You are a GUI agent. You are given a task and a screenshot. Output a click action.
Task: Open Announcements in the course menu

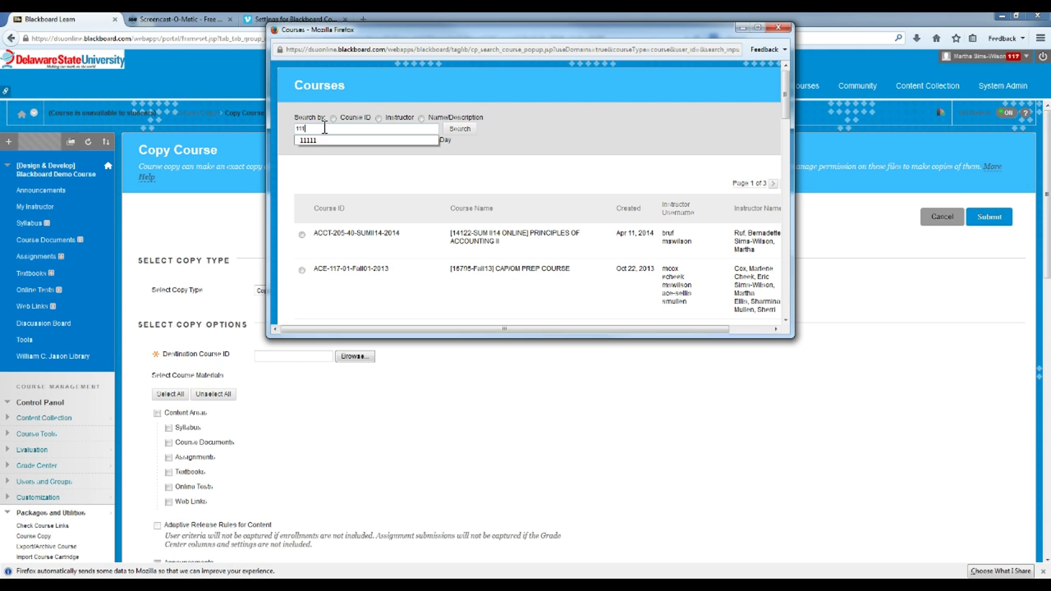(x=41, y=190)
